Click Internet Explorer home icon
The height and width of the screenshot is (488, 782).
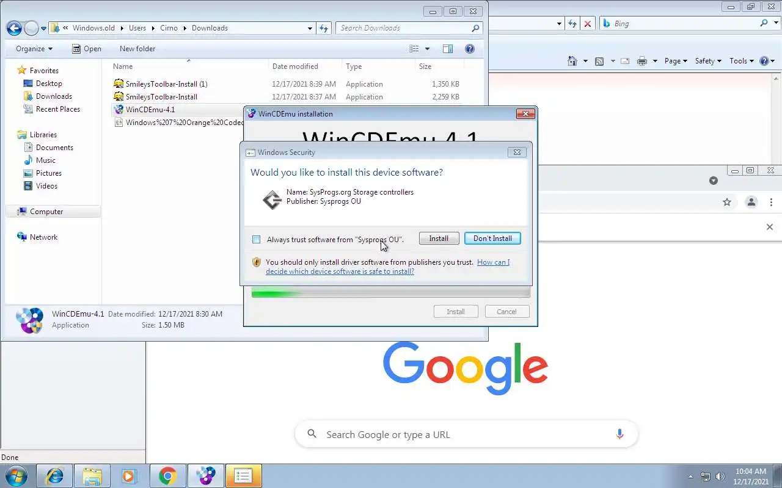pos(572,61)
